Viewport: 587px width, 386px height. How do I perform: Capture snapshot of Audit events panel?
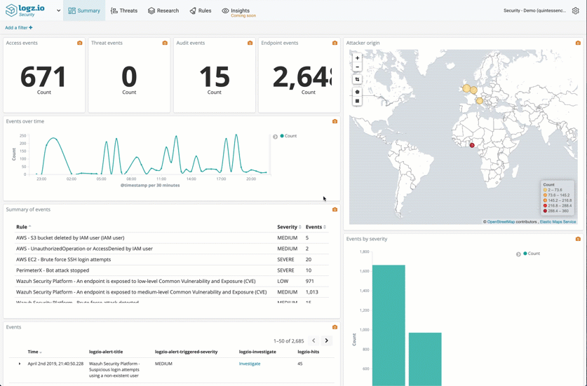[x=250, y=43]
